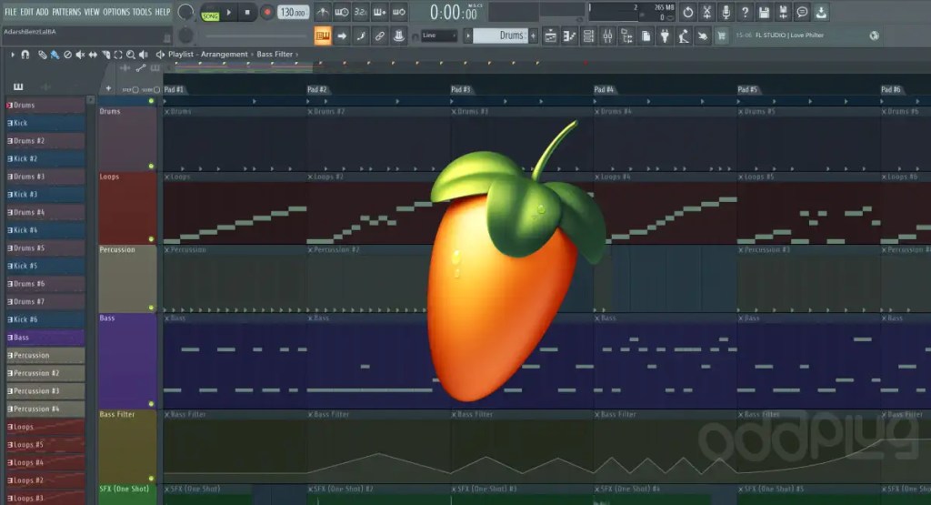Click the red Record button
931x505 pixels.
267,12
